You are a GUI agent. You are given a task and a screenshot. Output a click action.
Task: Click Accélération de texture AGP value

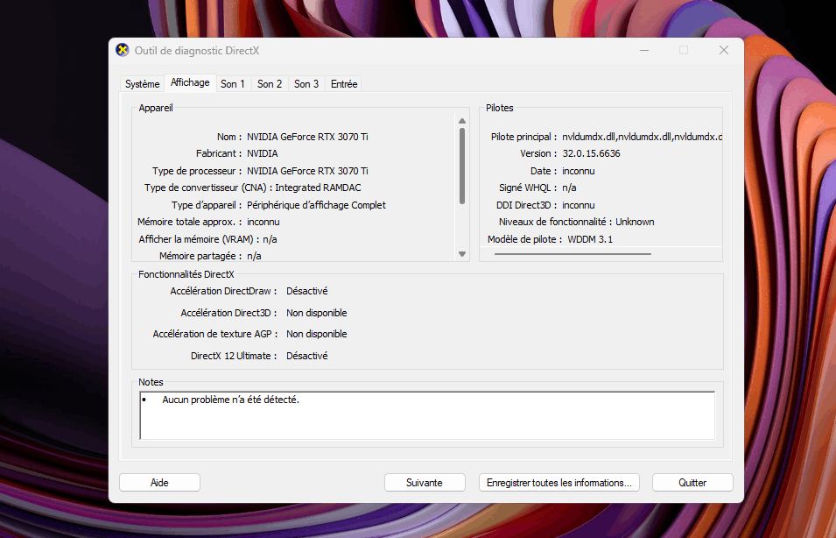coord(317,334)
